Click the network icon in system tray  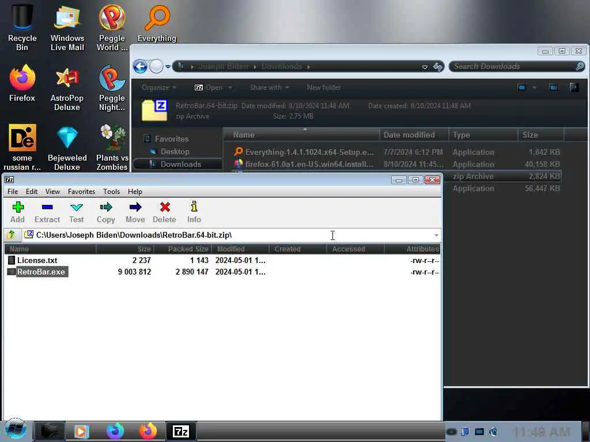(479, 432)
